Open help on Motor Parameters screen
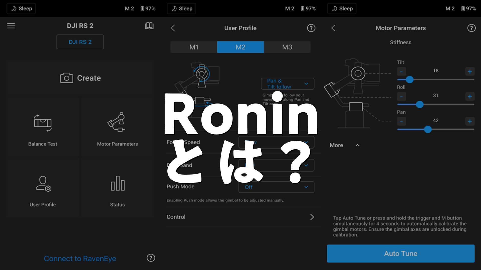The image size is (481, 270). pyautogui.click(x=471, y=28)
